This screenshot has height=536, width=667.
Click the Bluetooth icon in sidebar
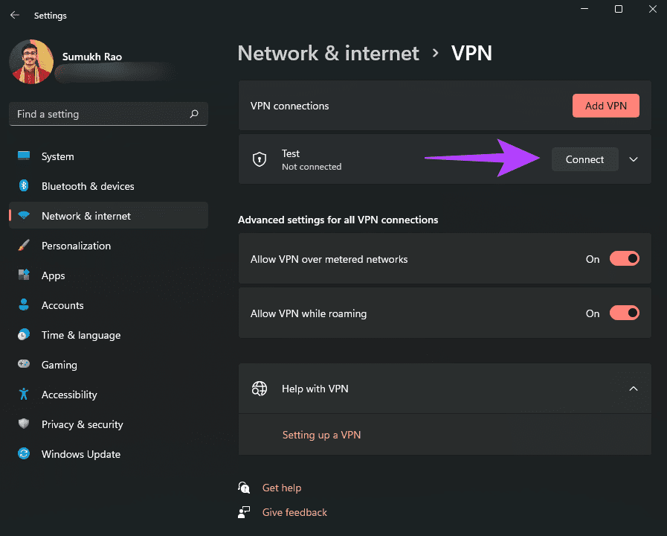pyautogui.click(x=24, y=185)
